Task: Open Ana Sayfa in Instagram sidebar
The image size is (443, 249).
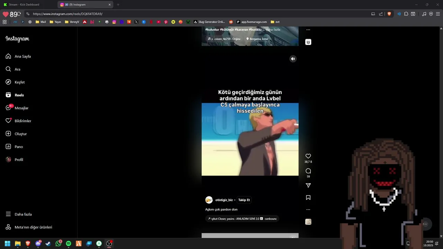Action: tap(18, 56)
